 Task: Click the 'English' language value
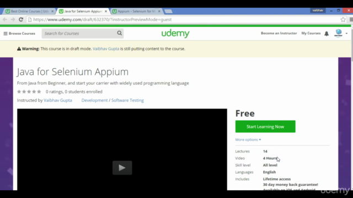(269, 172)
